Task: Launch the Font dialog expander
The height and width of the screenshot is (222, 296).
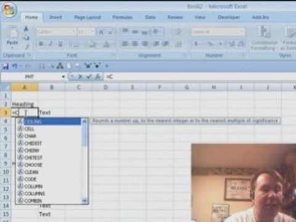Action: pos(113,55)
